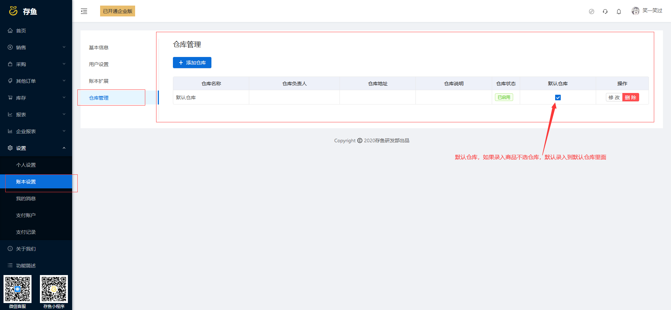Expand the 其他订单 menu chevron
The width and height of the screenshot is (671, 310).
pyautogui.click(x=64, y=81)
